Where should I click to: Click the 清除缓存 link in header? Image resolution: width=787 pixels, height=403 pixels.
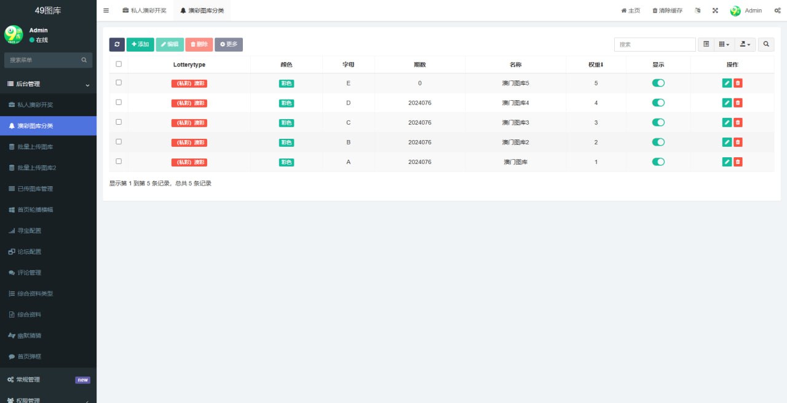click(667, 10)
